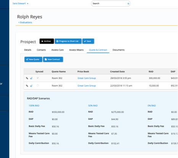The width and height of the screenshot is (178, 158).
Task: Open the Assess Means tab
Action: [x=76, y=50]
